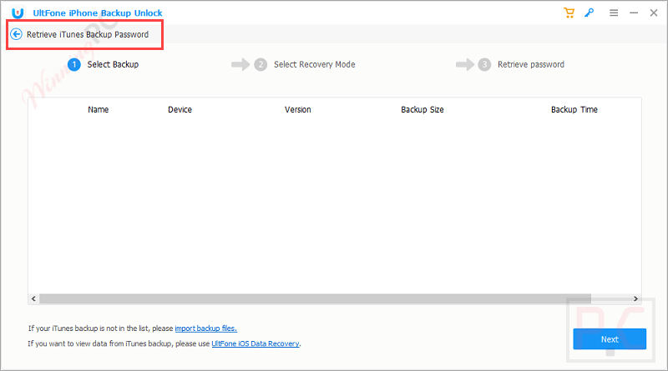Click the UltFone logo icon

(x=18, y=13)
